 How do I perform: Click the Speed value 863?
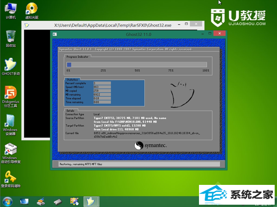coord(102,87)
